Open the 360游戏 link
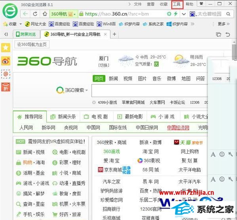 (x=111, y=151)
